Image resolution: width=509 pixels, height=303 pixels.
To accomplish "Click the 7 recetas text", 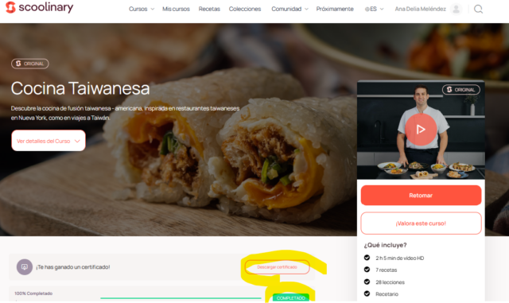I will 387,270.
